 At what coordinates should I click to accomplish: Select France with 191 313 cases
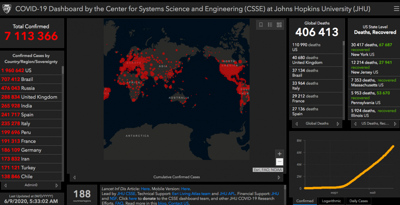(x=31, y=141)
